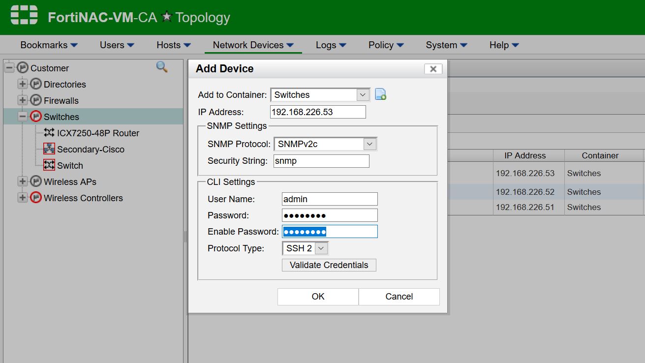Open the Logs menu

pyautogui.click(x=331, y=45)
